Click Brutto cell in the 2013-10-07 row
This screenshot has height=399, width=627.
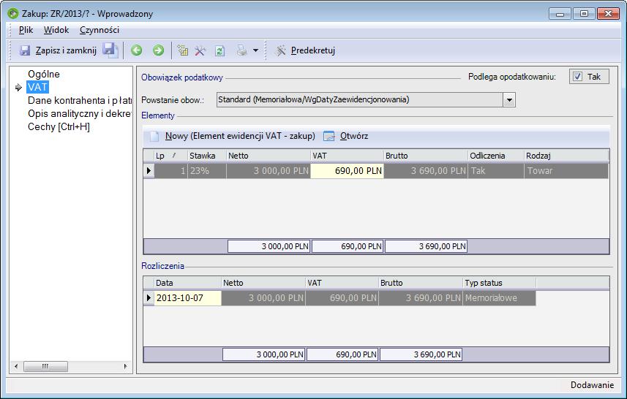421,298
